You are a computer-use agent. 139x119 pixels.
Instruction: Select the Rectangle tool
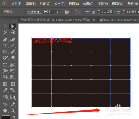tap(5, 51)
